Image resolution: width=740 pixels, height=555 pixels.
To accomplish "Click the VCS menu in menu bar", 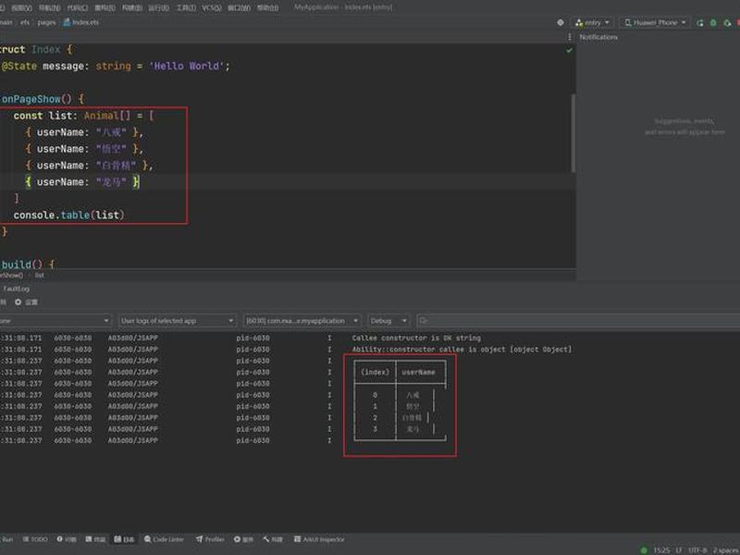I will (212, 7).
